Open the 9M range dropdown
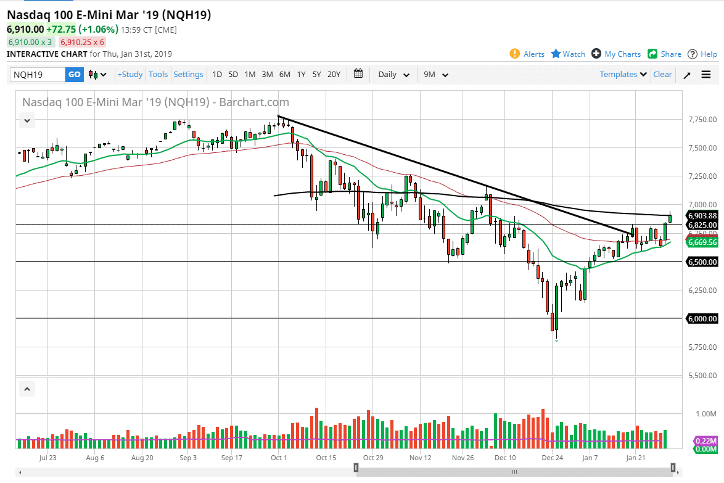 [x=435, y=74]
